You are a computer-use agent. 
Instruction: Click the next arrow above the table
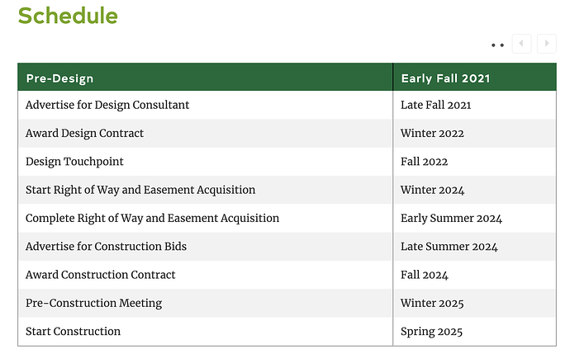[x=546, y=44]
